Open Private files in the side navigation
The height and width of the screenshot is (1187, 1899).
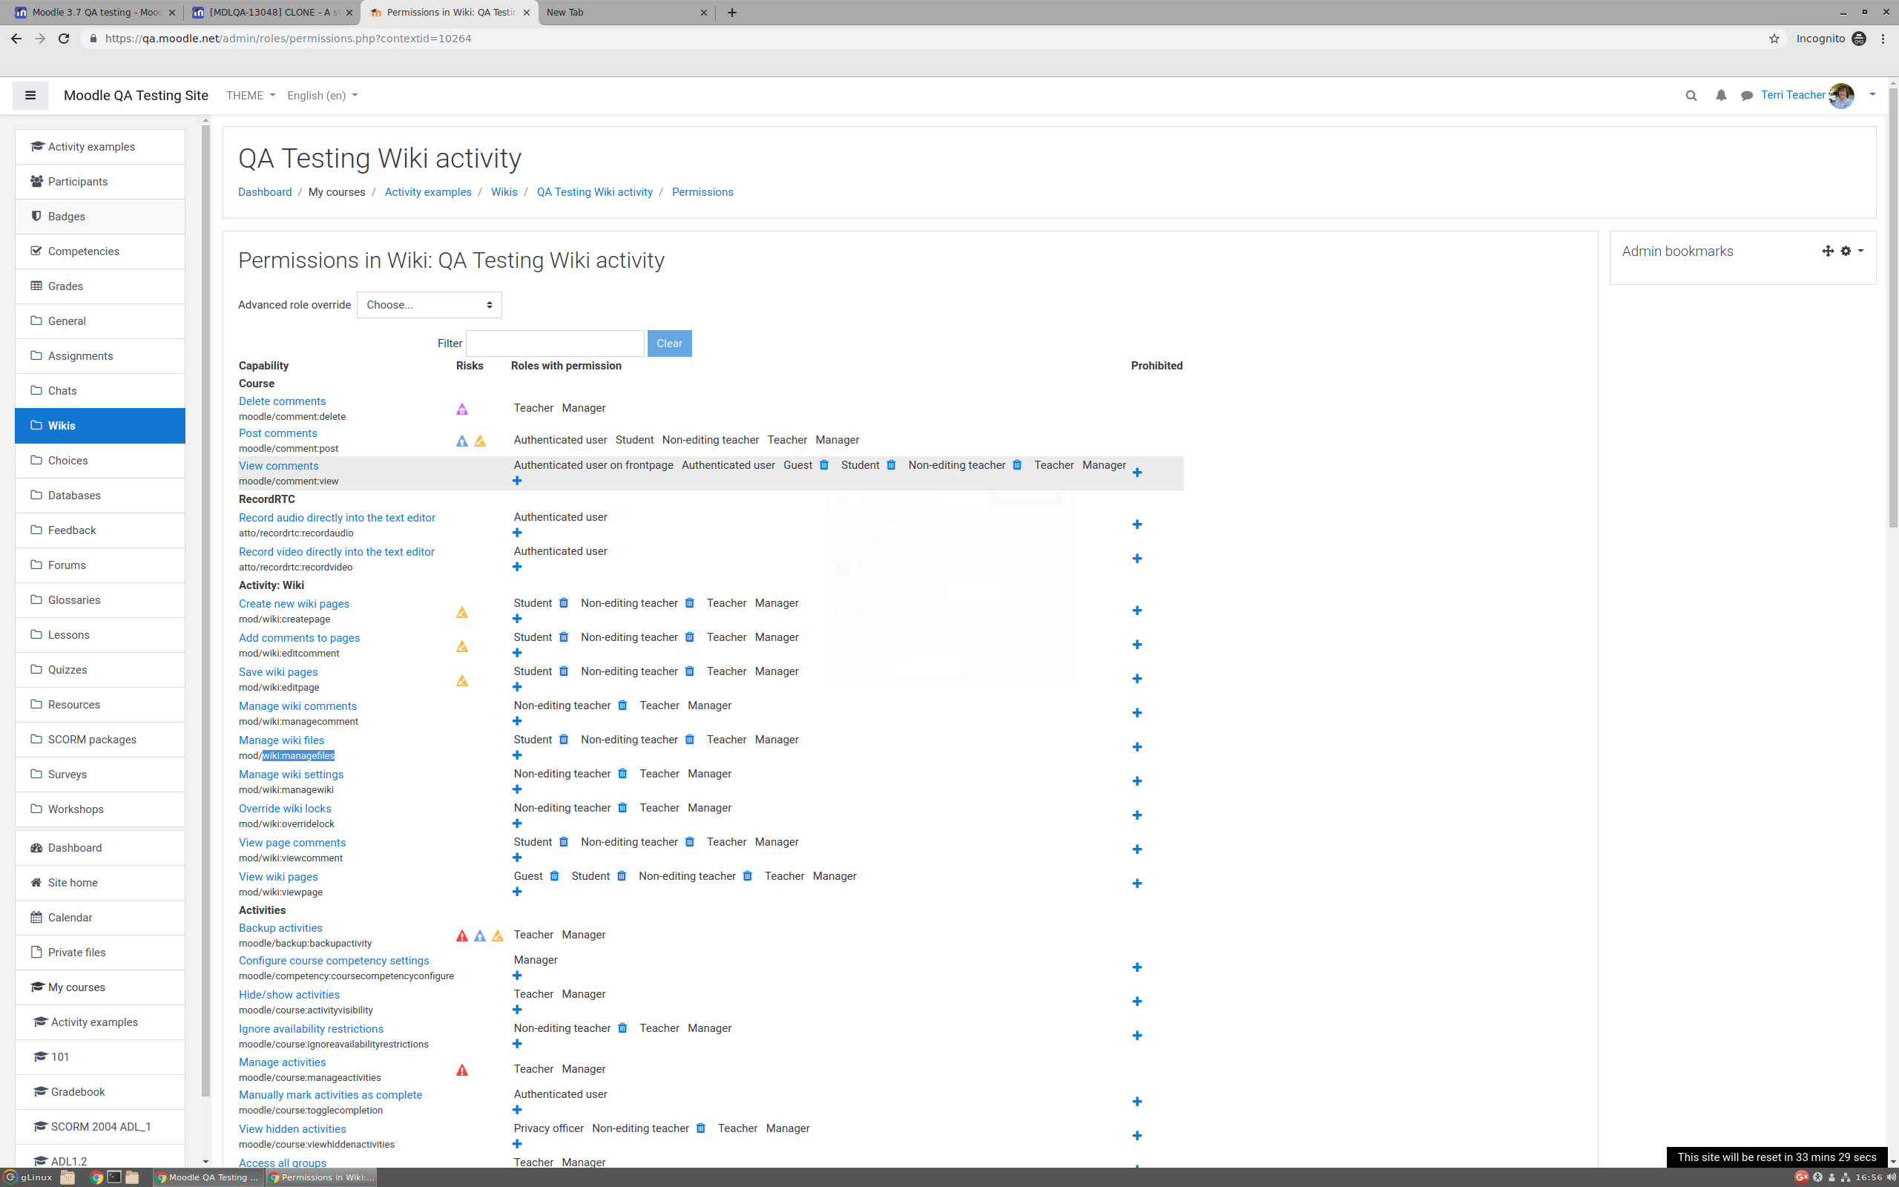pyautogui.click(x=99, y=953)
